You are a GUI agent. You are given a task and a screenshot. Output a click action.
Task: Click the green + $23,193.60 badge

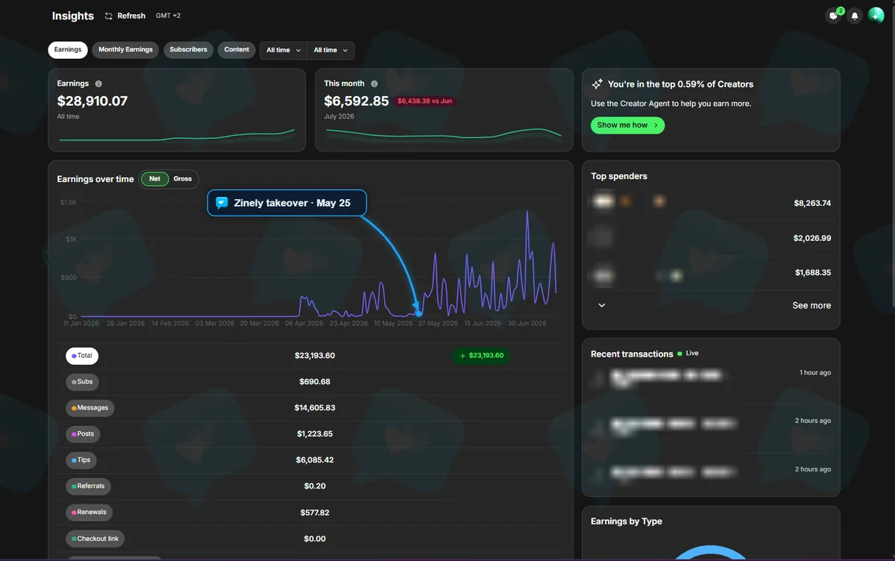(481, 356)
